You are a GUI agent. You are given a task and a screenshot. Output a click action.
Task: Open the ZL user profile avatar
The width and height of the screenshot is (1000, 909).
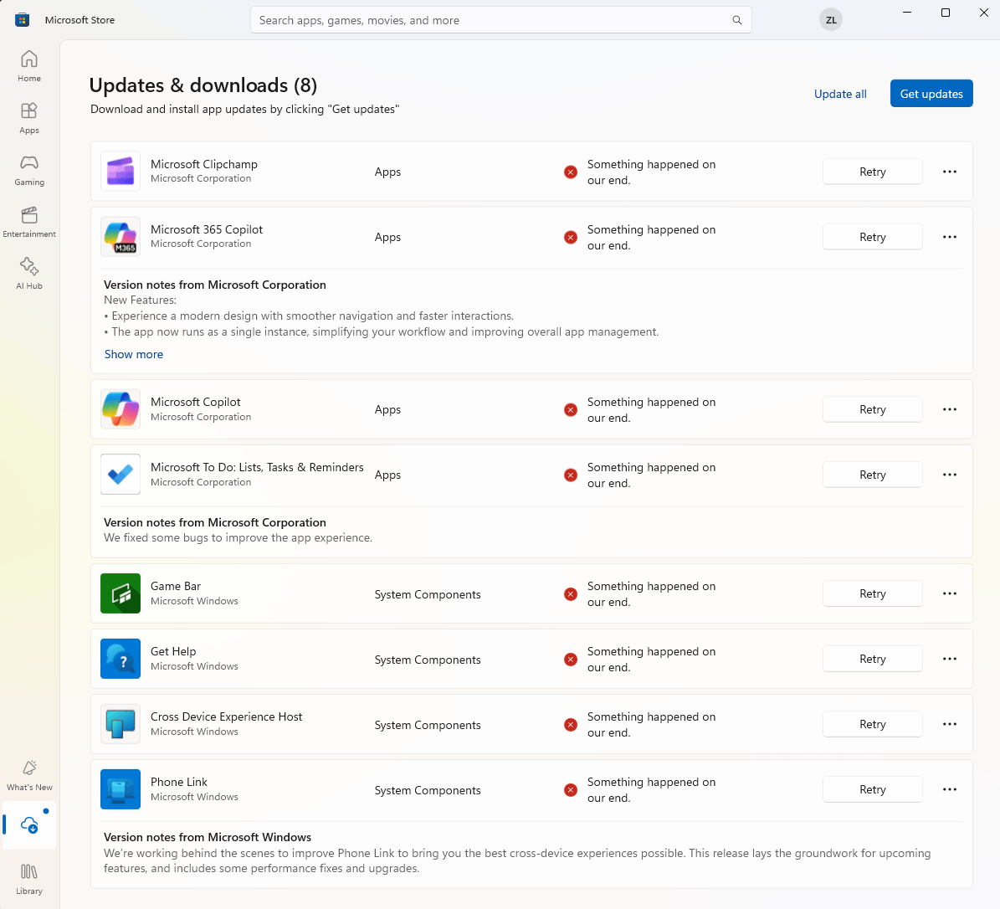click(830, 20)
